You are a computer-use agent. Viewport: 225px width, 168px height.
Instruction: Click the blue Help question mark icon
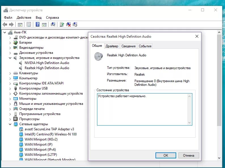point(37,24)
